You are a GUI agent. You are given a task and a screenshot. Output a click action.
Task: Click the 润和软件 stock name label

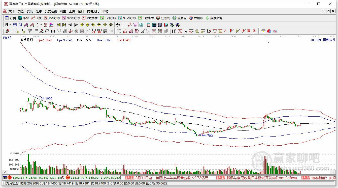click(329, 40)
